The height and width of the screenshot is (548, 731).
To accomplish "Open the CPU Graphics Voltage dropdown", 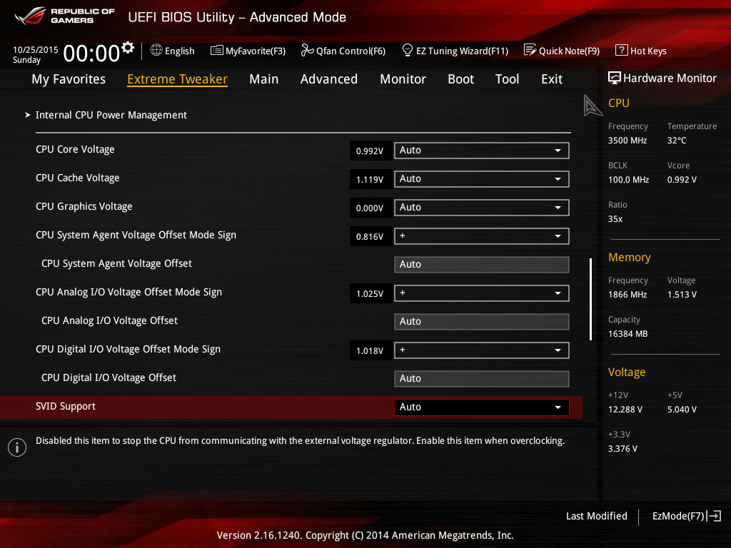I will (x=482, y=208).
